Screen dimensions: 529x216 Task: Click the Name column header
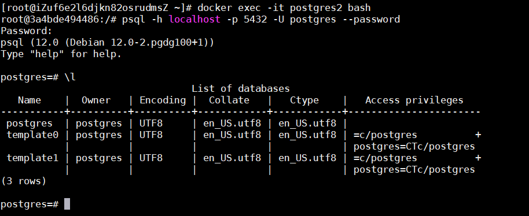coord(30,100)
